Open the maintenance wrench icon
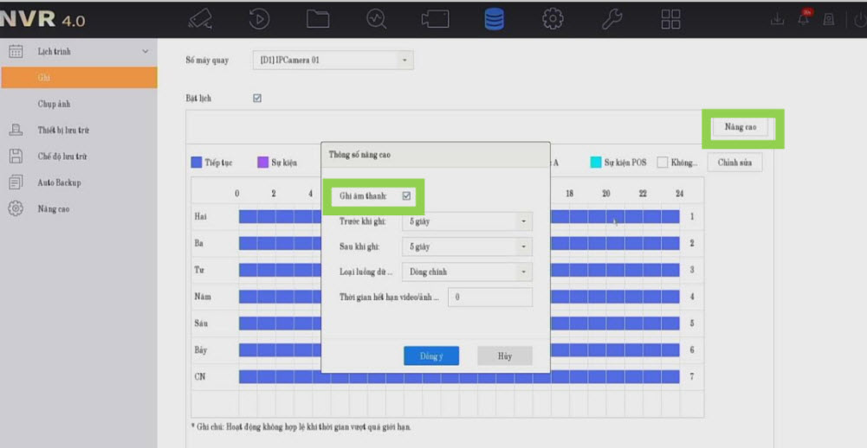Screen dimensions: 867x448 [x=611, y=18]
